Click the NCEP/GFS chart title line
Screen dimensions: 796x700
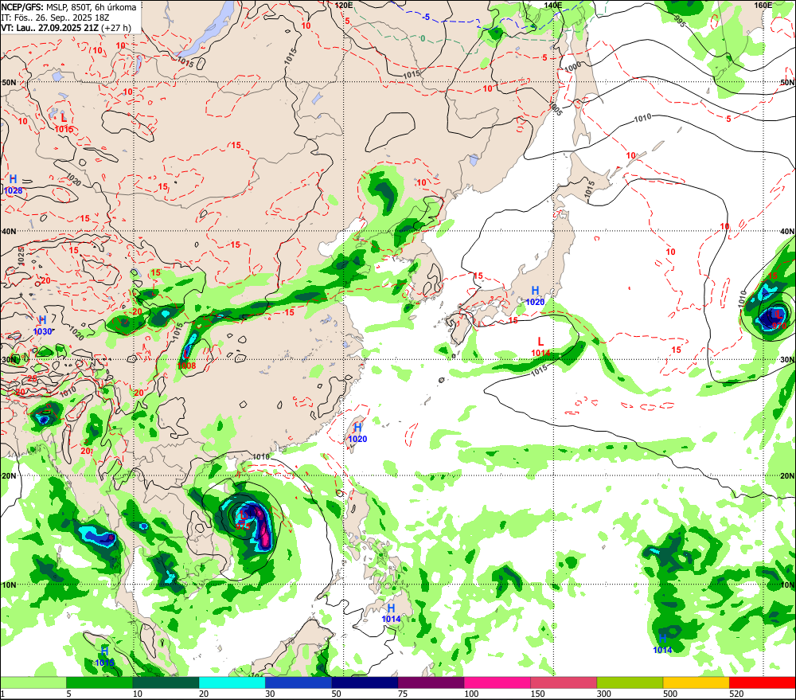click(68, 7)
